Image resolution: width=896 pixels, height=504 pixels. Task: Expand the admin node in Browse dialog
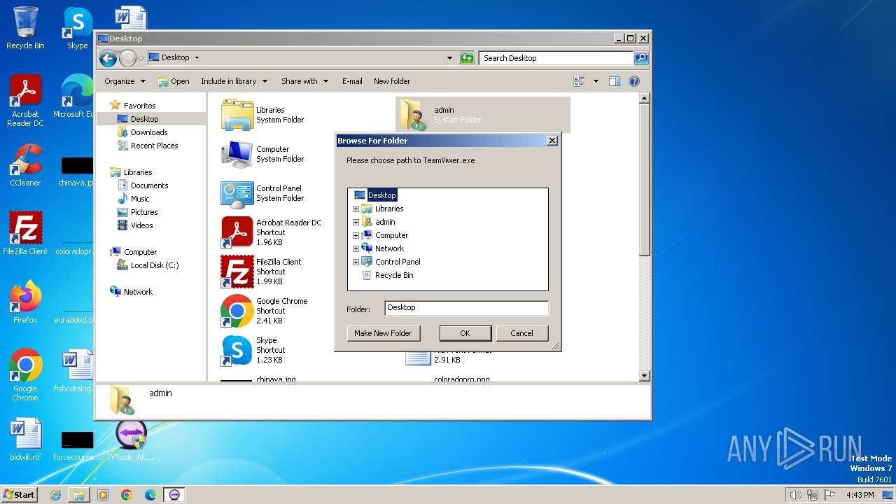[x=356, y=222]
